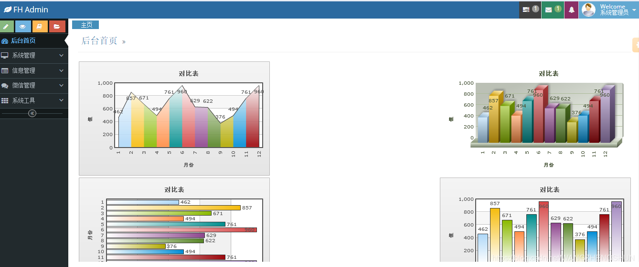Screen dimensions: 639x267
Task: Open the bell notifications icon
Action: point(571,10)
